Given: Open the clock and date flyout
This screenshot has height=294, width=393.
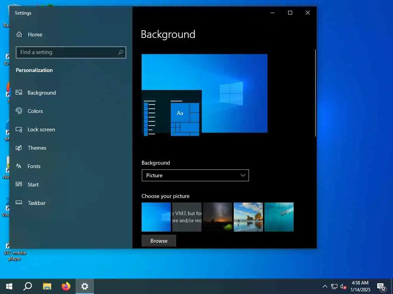Looking at the screenshot, I should (x=360, y=286).
